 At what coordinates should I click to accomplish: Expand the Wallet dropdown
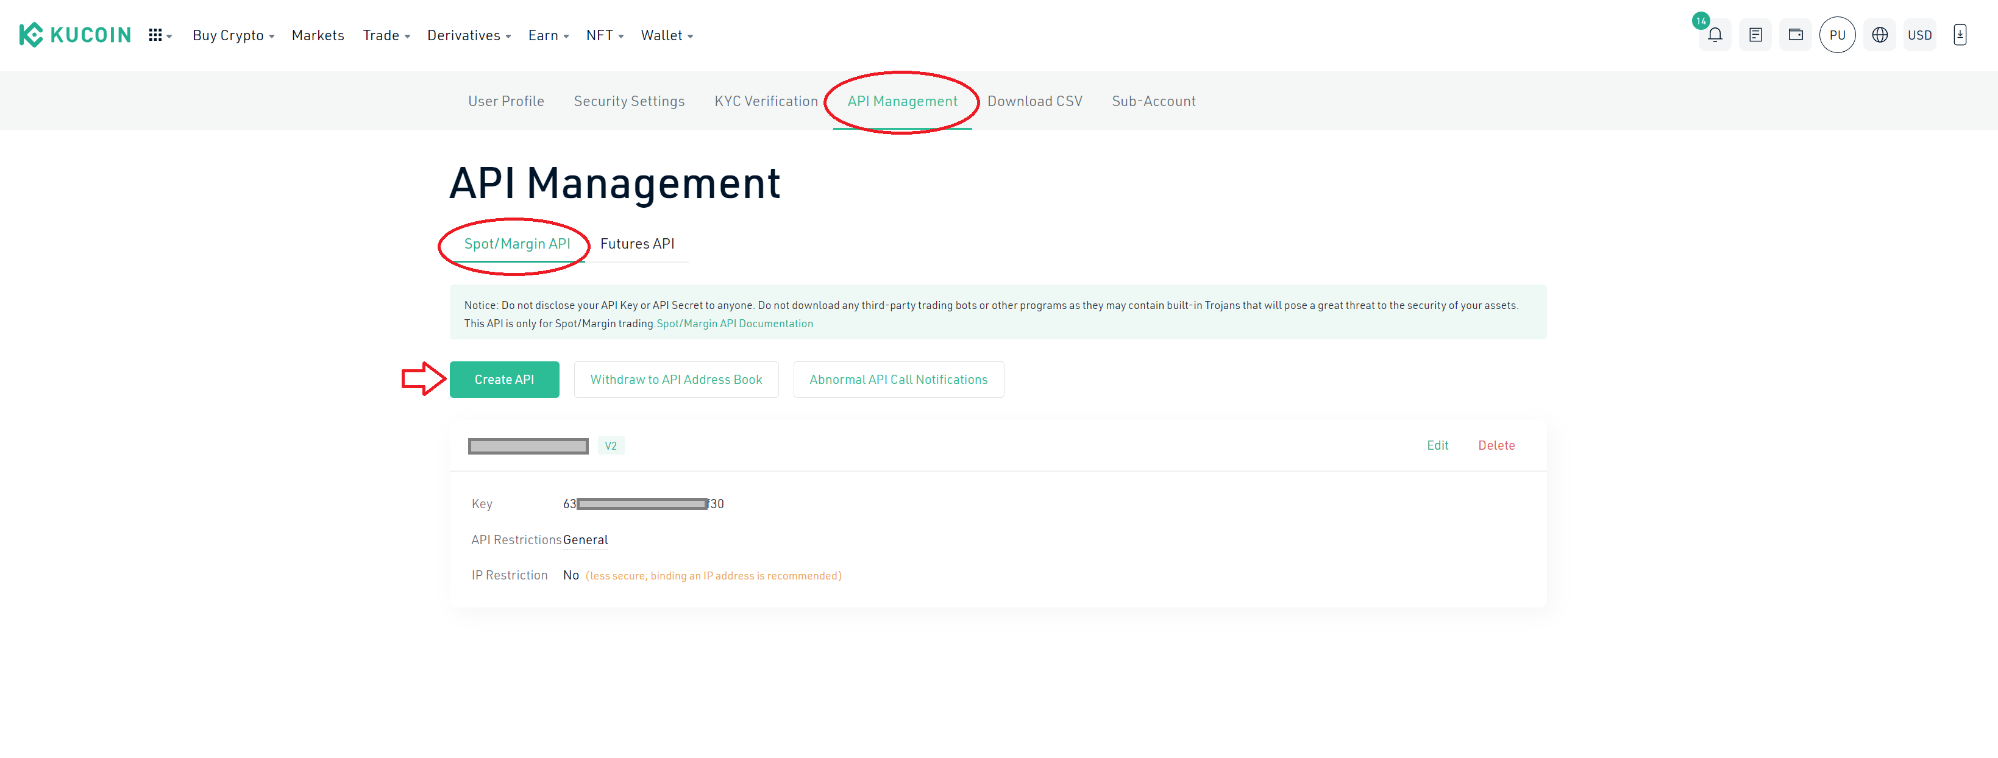[667, 35]
